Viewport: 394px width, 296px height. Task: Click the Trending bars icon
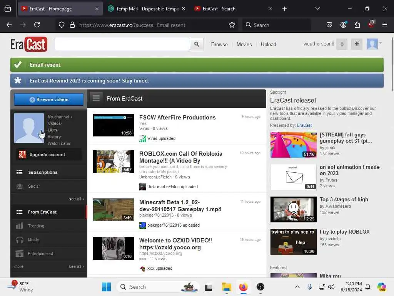[19, 226]
